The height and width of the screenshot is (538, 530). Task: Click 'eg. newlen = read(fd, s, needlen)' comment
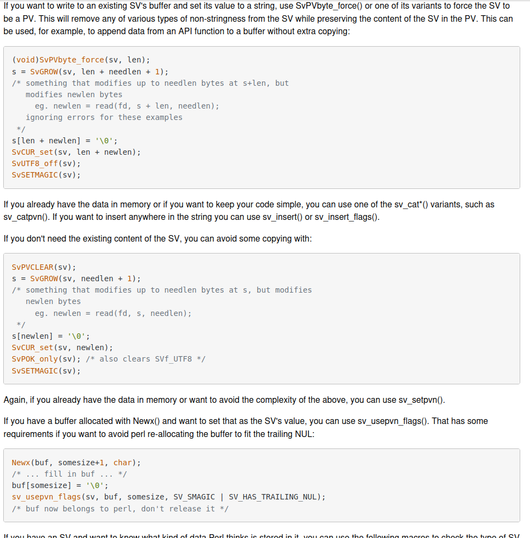tap(113, 313)
